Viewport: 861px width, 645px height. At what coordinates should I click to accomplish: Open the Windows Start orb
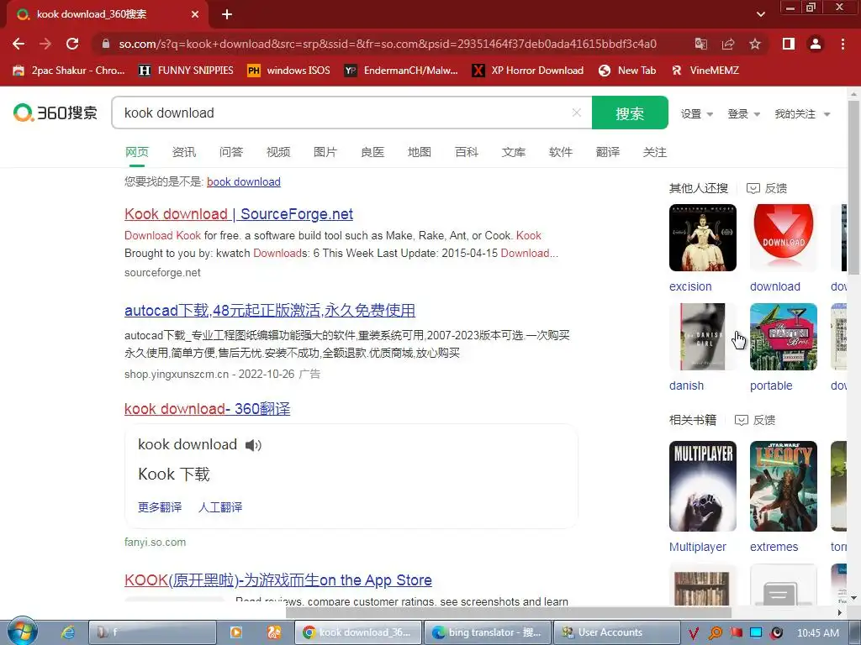click(x=22, y=631)
